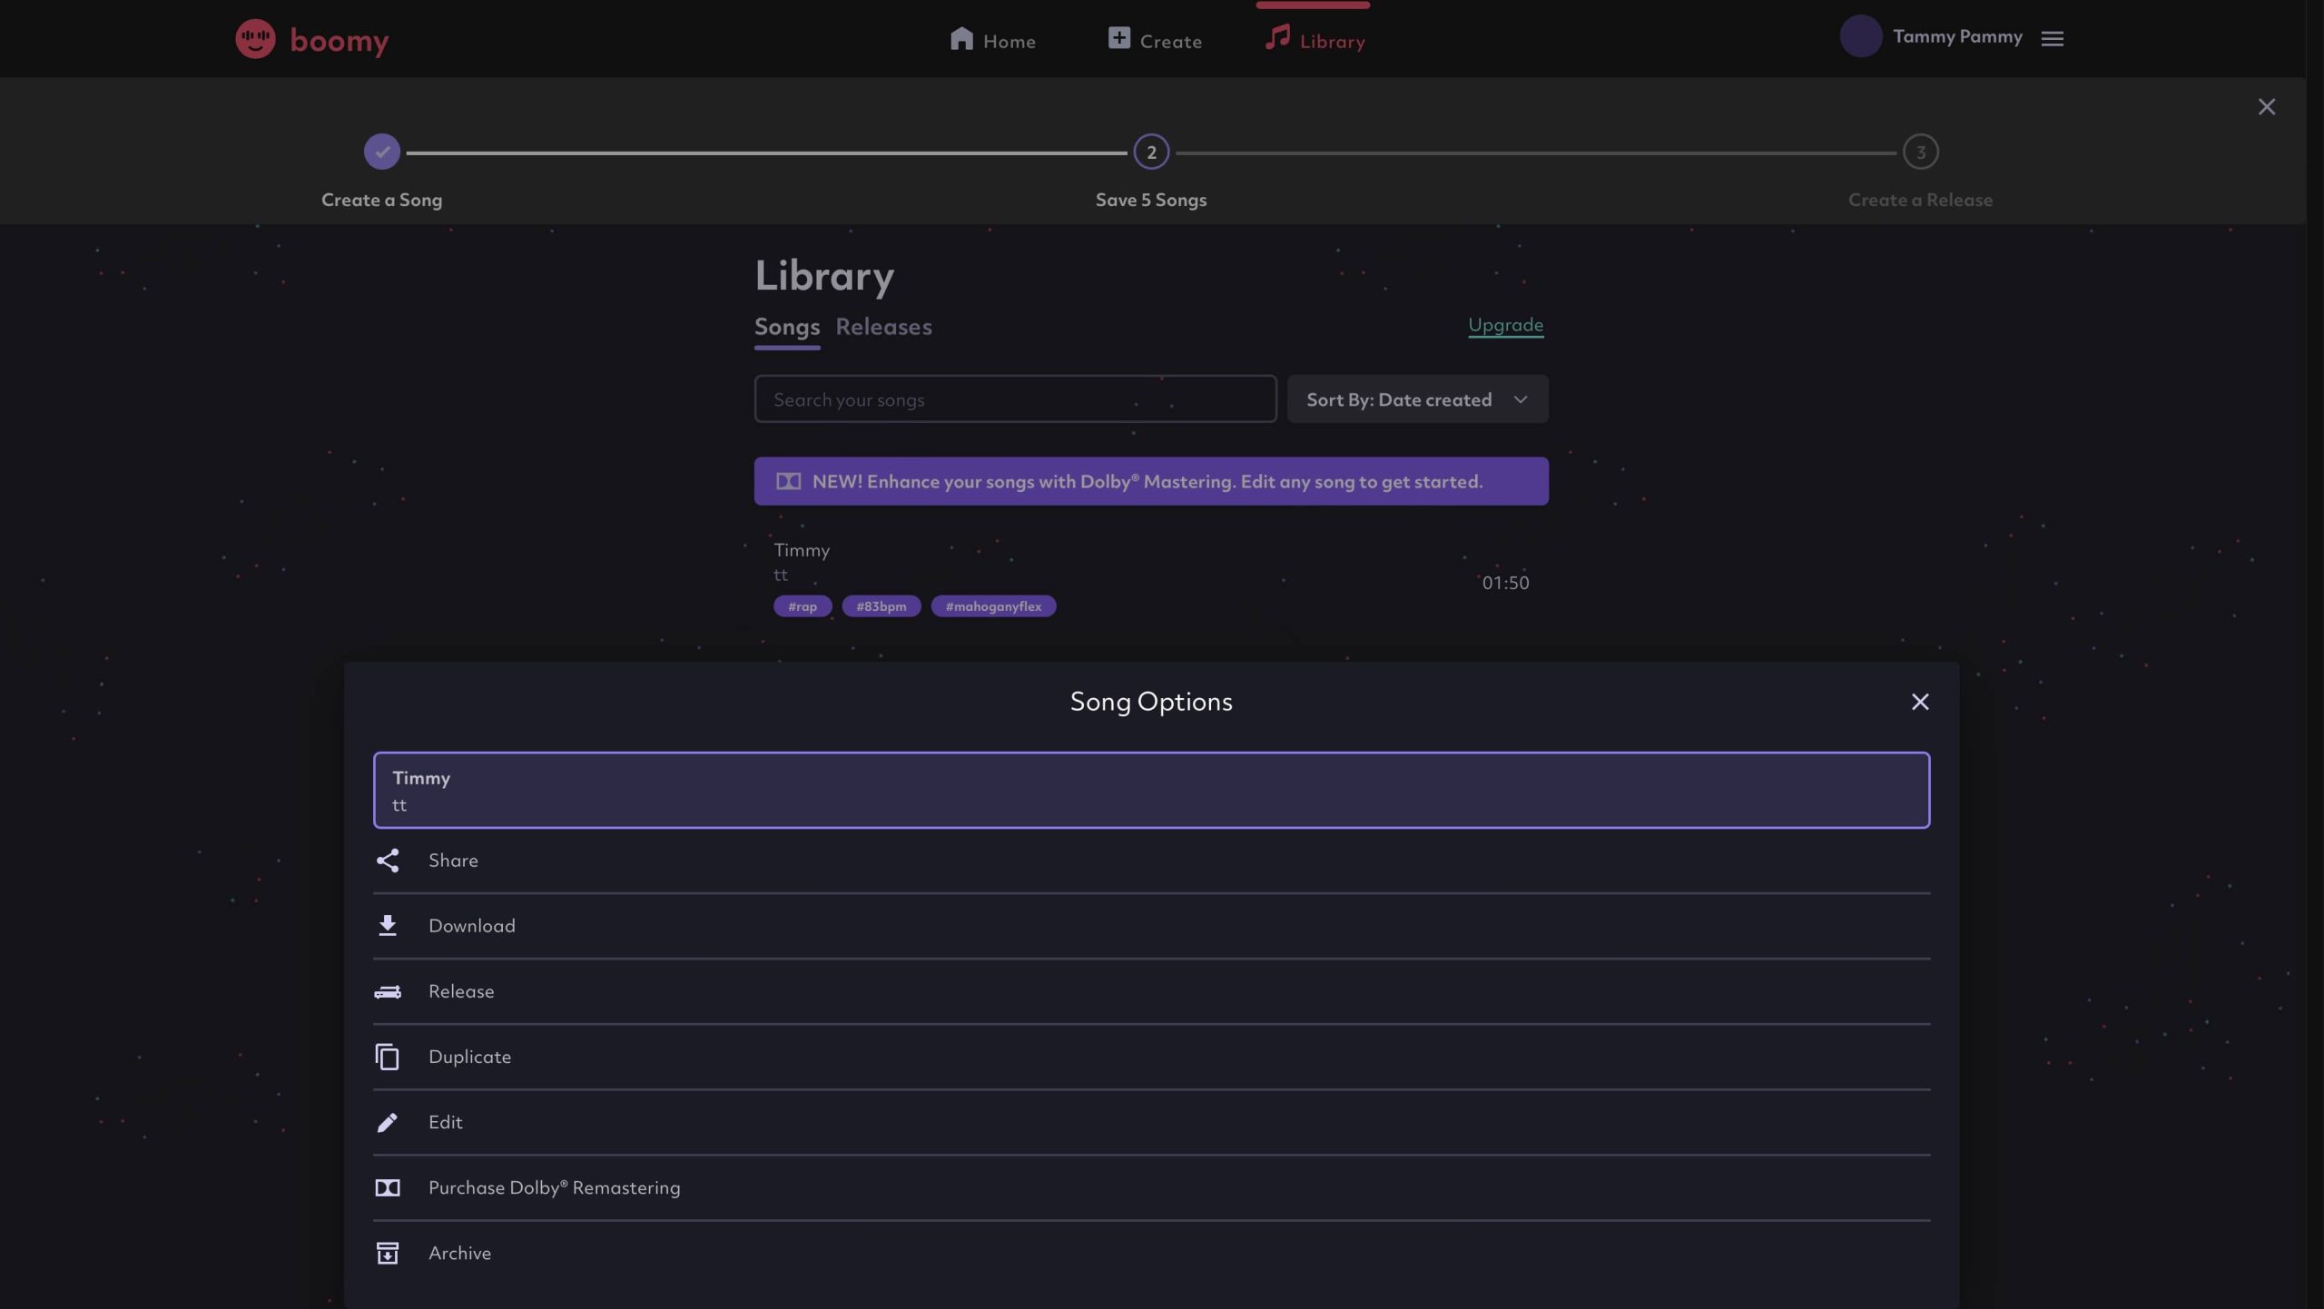Click the Share icon in Song Options
The height and width of the screenshot is (1309, 2324).
point(388,861)
